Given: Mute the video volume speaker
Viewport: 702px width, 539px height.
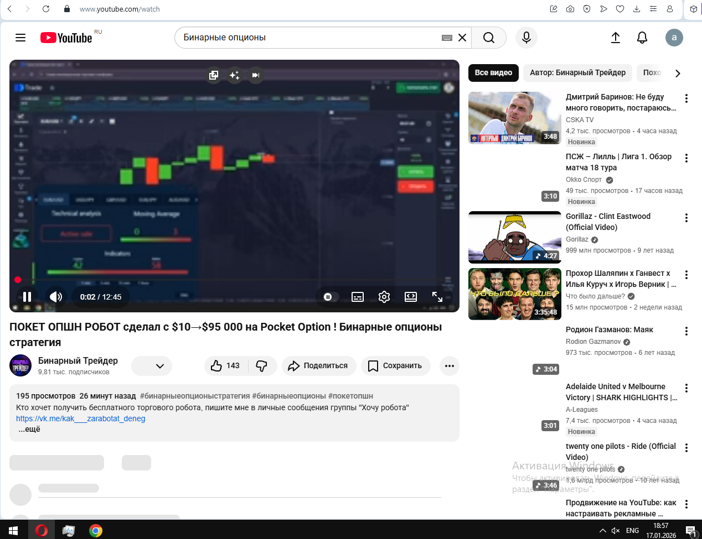Looking at the screenshot, I should pyautogui.click(x=55, y=297).
